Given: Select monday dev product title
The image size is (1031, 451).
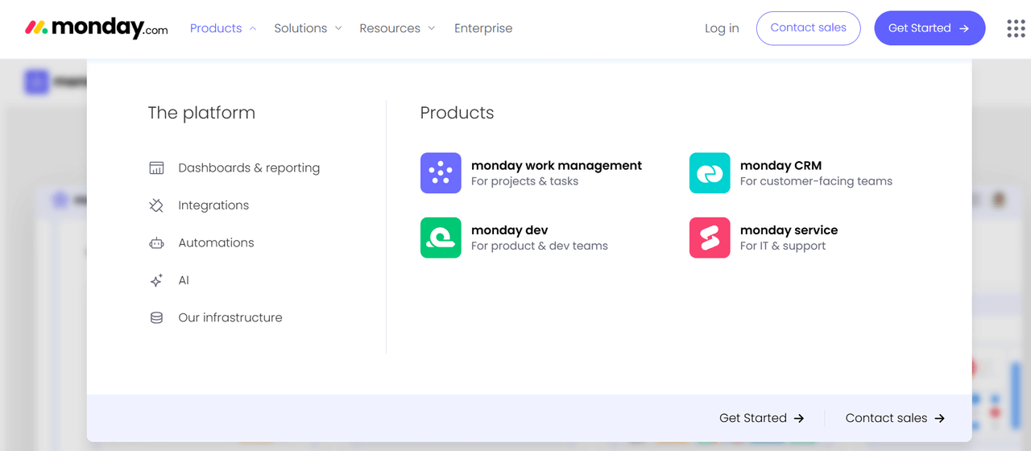Looking at the screenshot, I should click(x=510, y=230).
